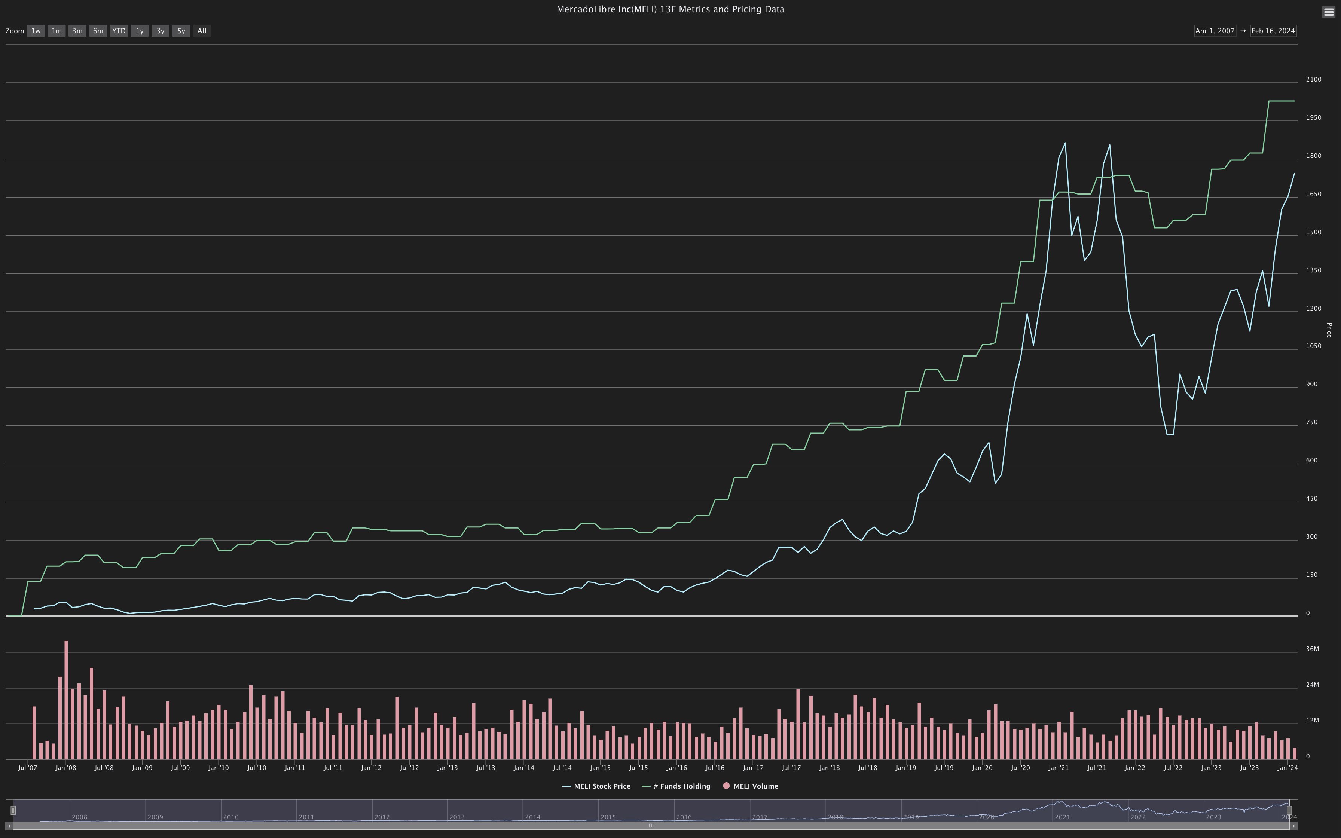Click the 2023 label in the navigator
This screenshot has width=1341, height=838.
coord(1213,817)
